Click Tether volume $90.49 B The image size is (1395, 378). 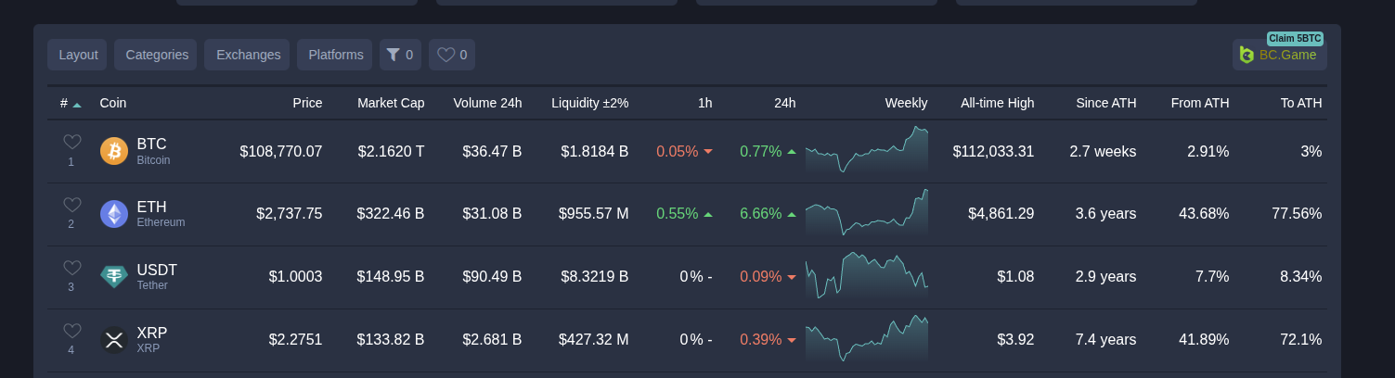pos(492,277)
